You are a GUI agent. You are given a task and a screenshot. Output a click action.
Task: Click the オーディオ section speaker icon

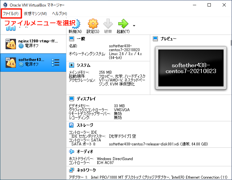(x=72, y=151)
